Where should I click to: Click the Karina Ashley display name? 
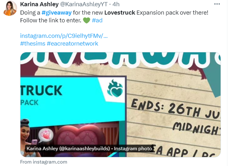click(39, 4)
